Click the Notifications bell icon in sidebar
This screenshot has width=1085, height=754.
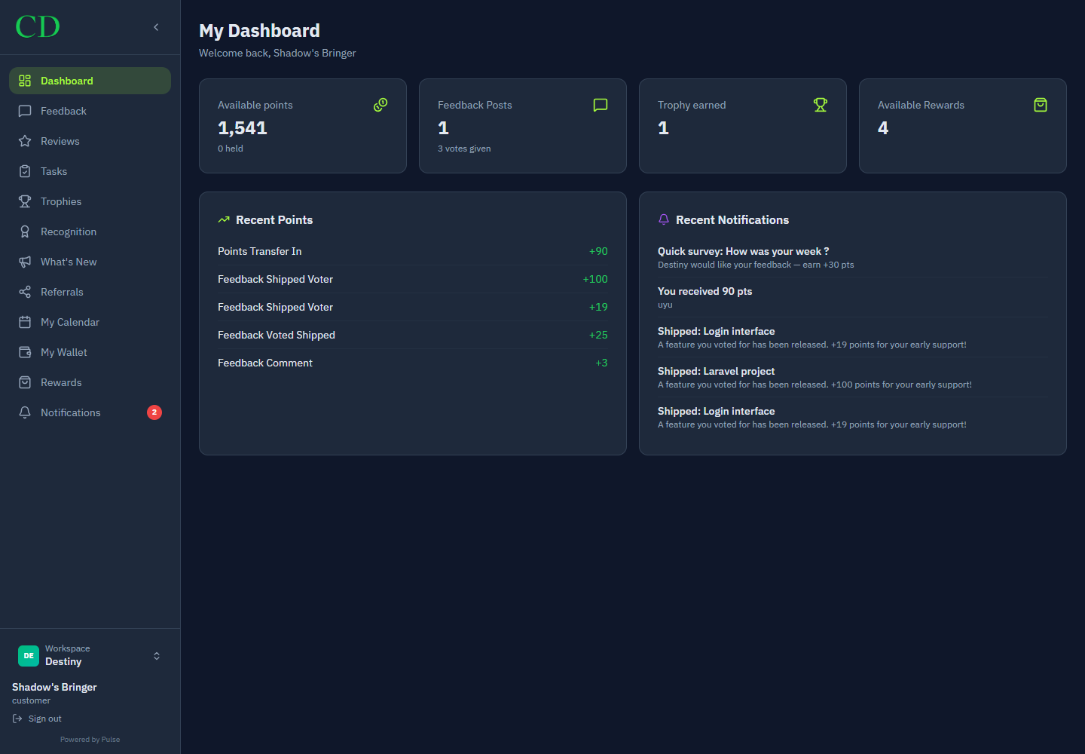25,412
